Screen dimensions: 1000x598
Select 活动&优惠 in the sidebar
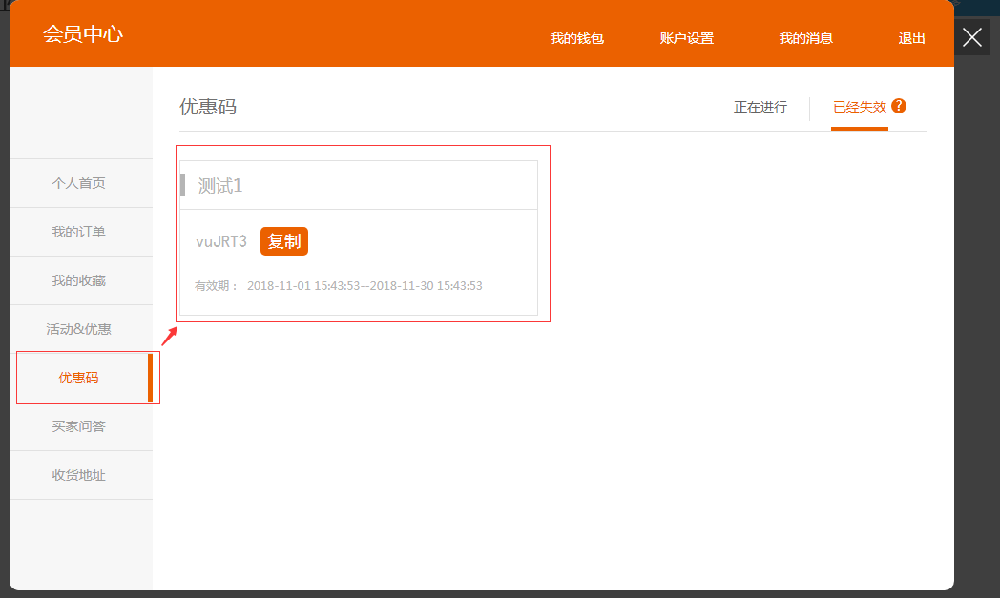(x=78, y=329)
